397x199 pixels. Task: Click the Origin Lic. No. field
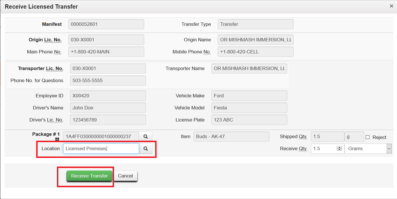106,40
